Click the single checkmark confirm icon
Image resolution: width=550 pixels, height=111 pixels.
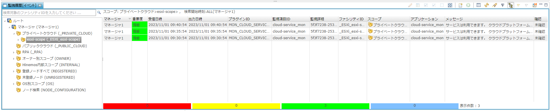(x=426, y=5)
